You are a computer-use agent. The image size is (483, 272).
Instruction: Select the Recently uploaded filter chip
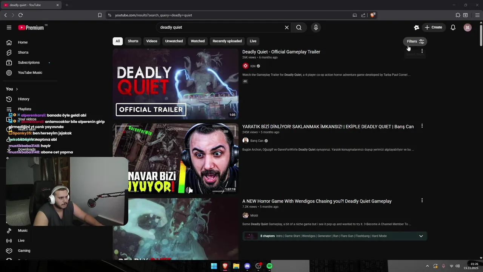[x=227, y=41]
